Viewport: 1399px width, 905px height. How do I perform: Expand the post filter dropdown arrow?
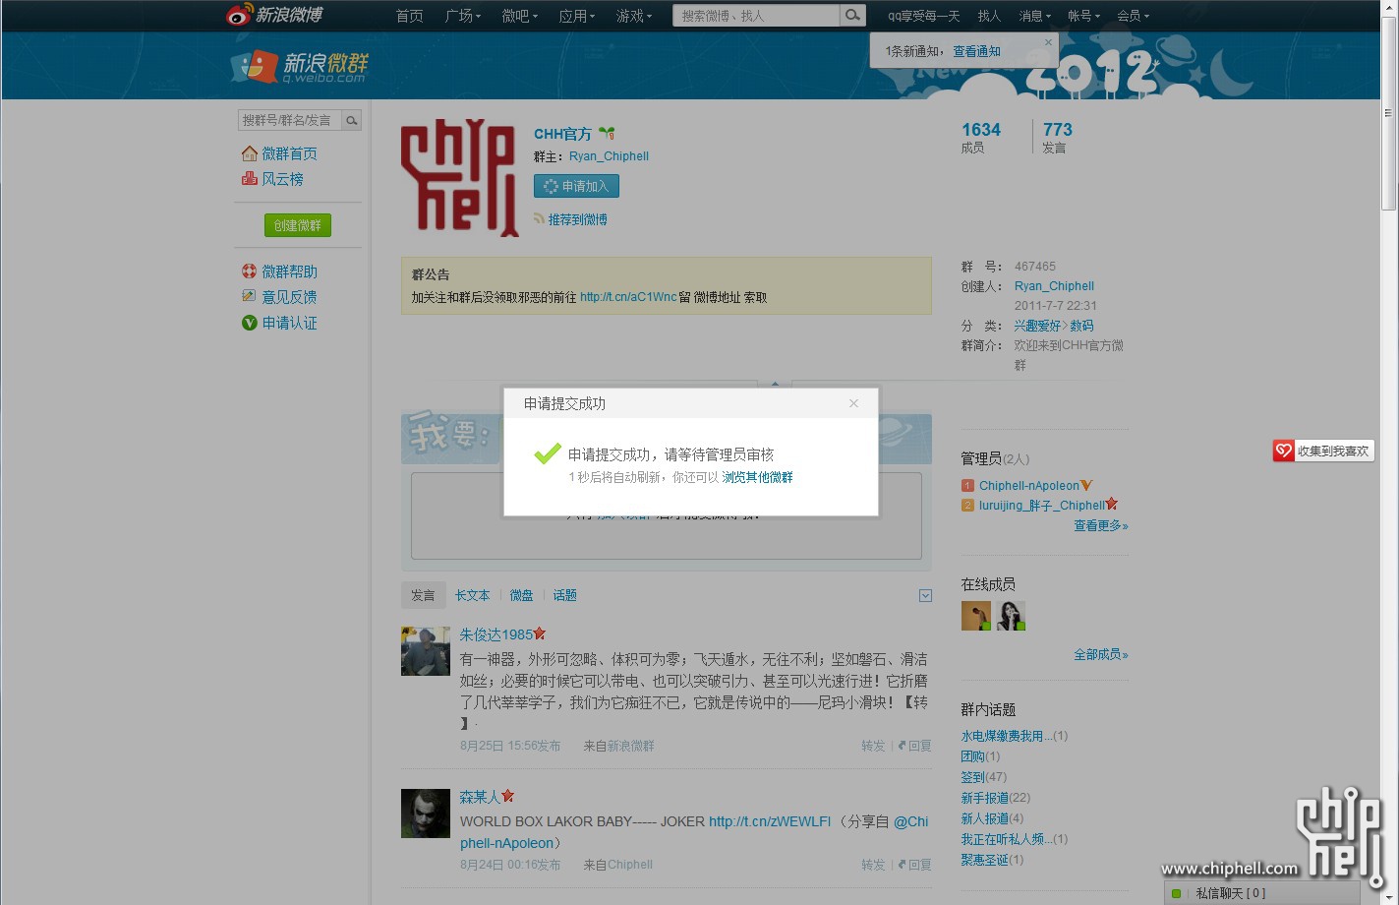tap(925, 596)
